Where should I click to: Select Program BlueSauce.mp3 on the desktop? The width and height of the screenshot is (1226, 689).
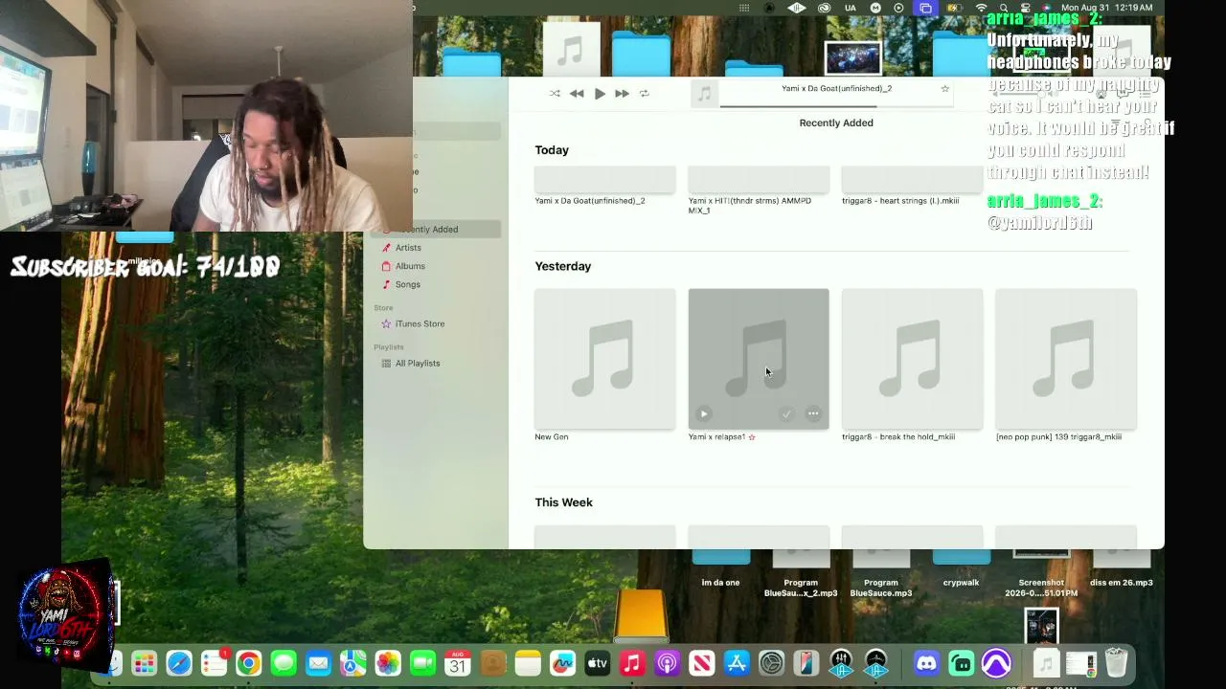881,572
